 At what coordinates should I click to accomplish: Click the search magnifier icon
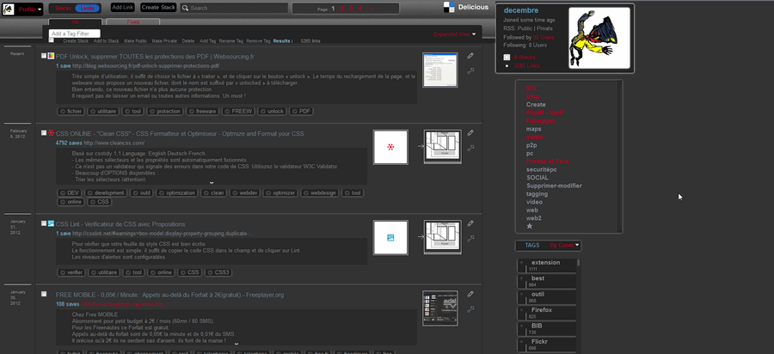coord(185,9)
